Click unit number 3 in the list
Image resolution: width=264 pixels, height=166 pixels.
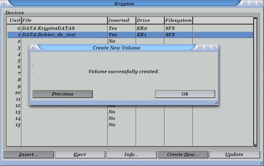(19, 48)
